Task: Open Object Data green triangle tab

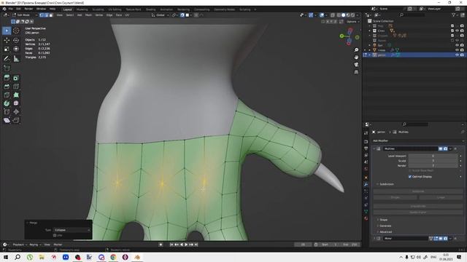Action: 366,212
